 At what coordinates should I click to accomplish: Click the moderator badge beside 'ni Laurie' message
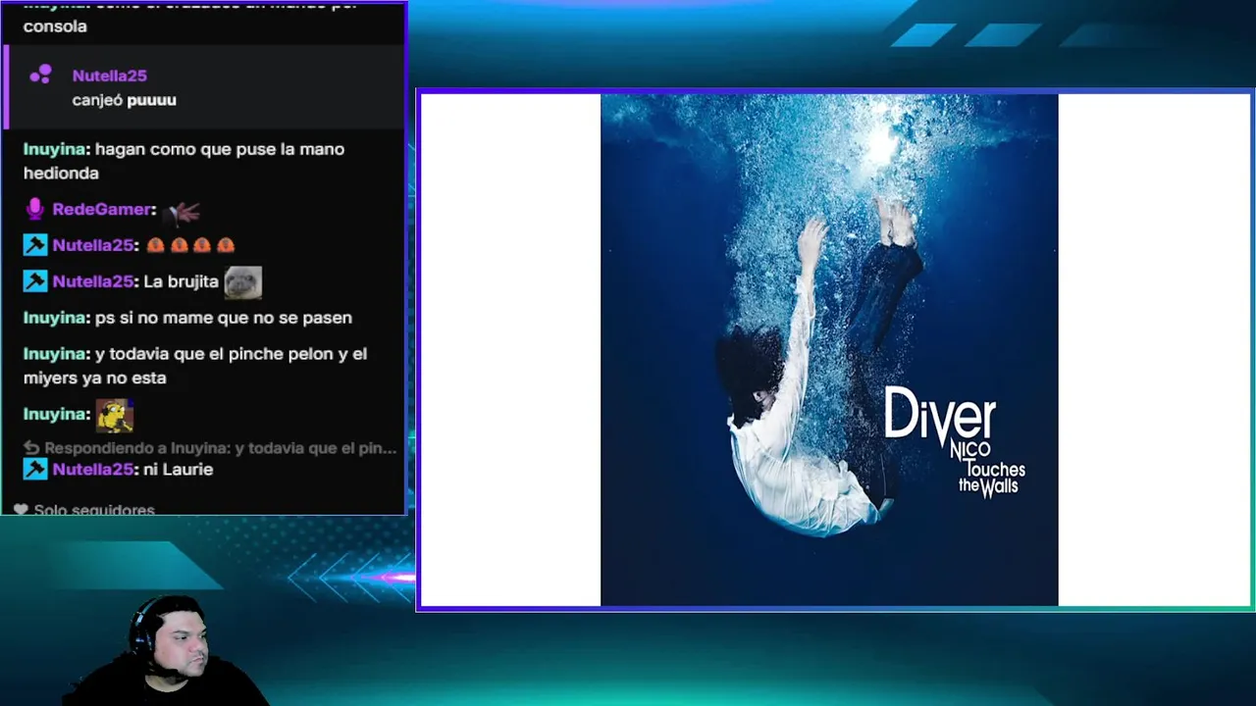tap(35, 469)
